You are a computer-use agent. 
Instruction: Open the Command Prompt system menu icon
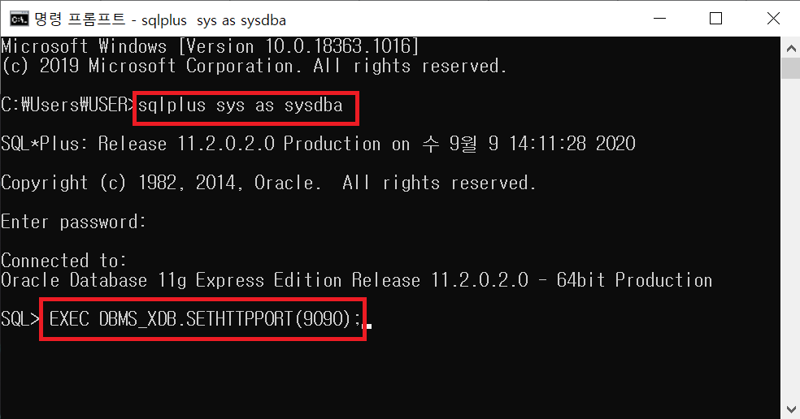20,19
